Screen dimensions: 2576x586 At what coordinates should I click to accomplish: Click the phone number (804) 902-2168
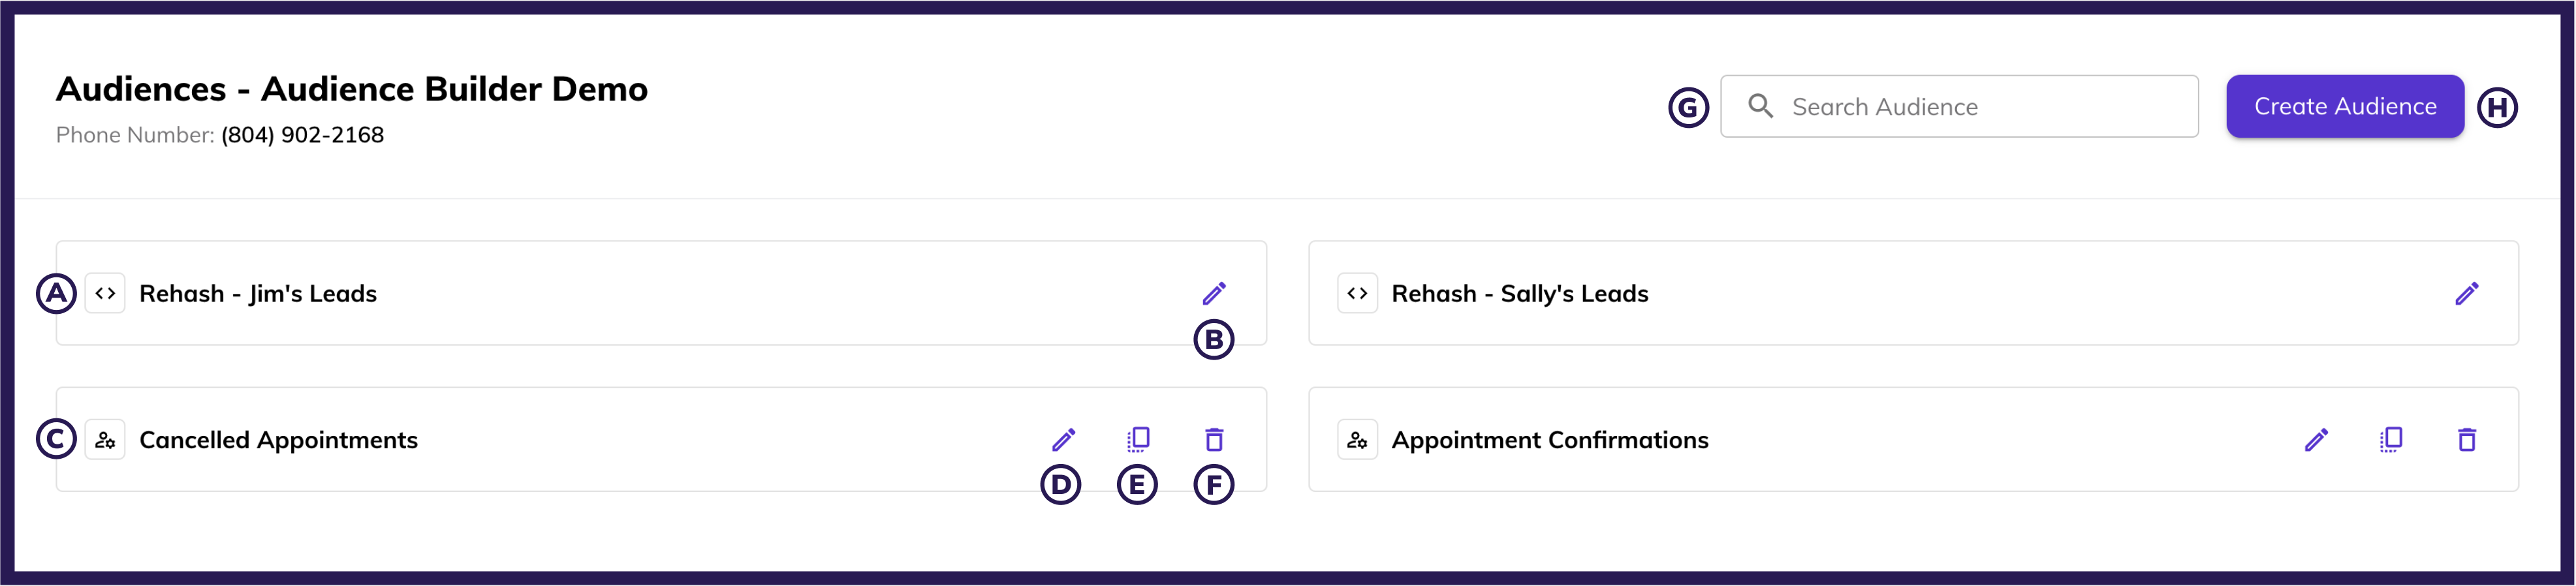pos(302,135)
